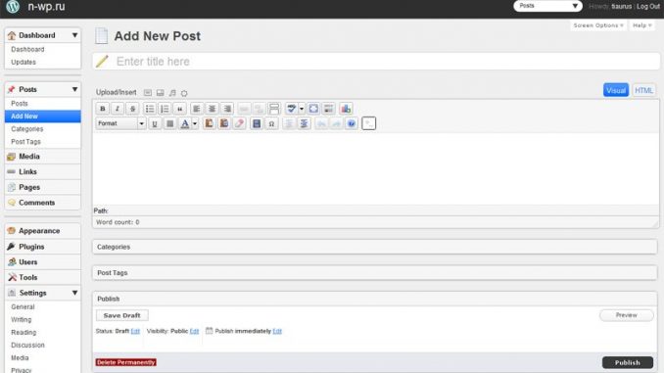Screen dimensions: 664x373
Task: Expand the Screen Options panel
Action: [598, 25]
